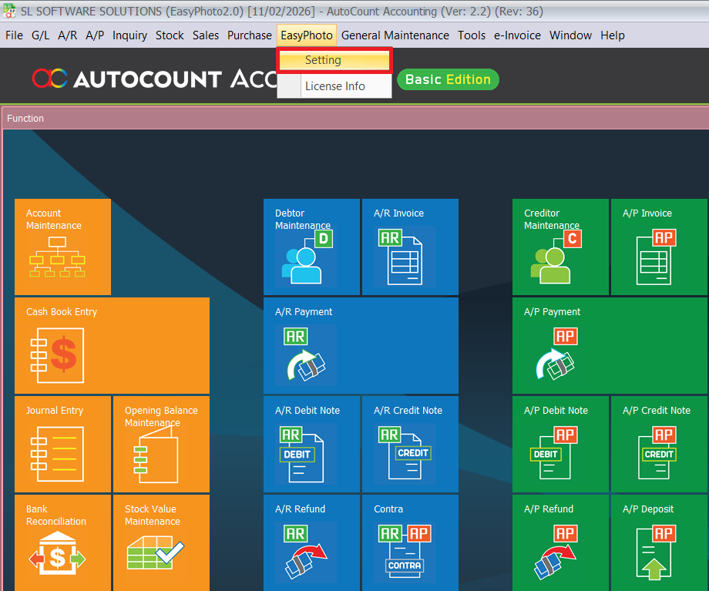Choose License Info from the dropdown menu
The image size is (709, 591).
click(334, 86)
